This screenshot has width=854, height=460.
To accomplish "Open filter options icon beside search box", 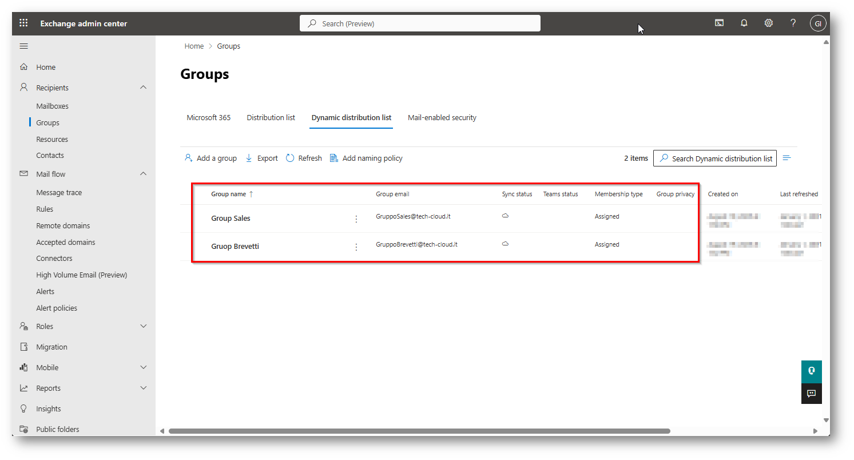I will point(787,158).
